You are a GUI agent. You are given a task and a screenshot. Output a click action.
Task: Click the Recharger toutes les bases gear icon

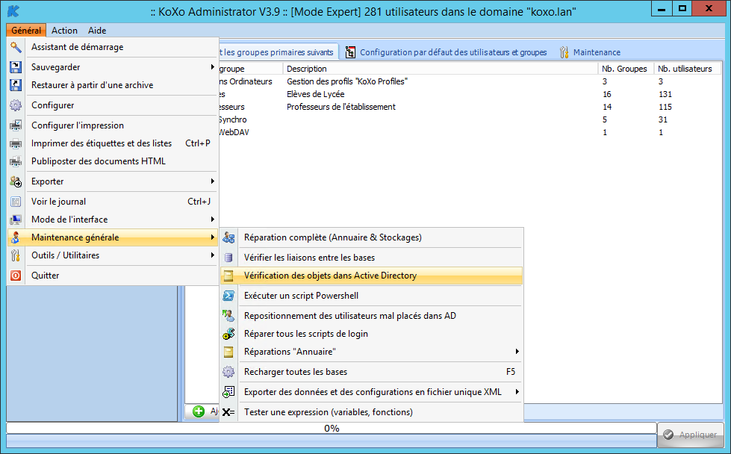[228, 372]
